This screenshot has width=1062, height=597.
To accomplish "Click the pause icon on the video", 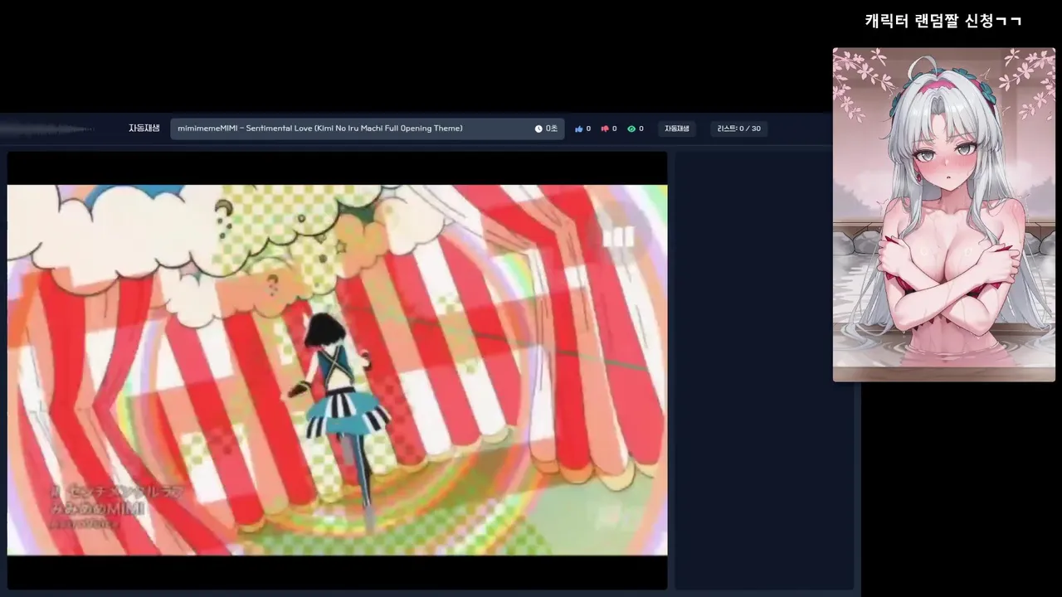I will click(618, 239).
